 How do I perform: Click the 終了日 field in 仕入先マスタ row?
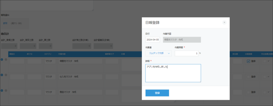[x=34, y=77]
